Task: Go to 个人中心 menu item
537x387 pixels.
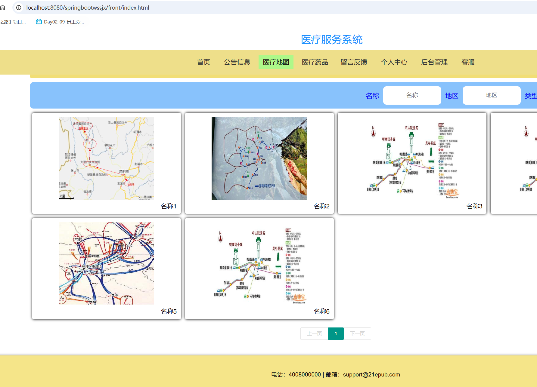Action: point(394,62)
